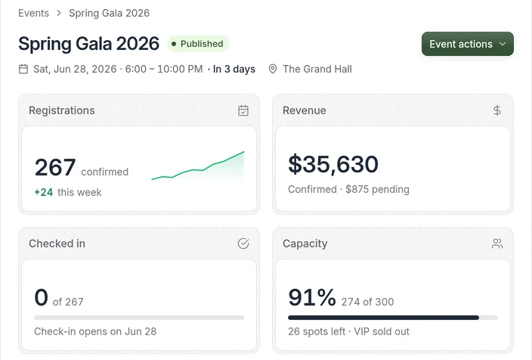
Task: Select the 267 confirmed count
Action: tap(82, 168)
